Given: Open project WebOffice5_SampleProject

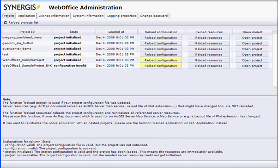Looking at the screenshot, I should (x=252, y=60).
